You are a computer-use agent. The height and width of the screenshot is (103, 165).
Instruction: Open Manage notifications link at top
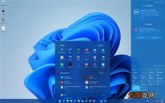coord(159,2)
